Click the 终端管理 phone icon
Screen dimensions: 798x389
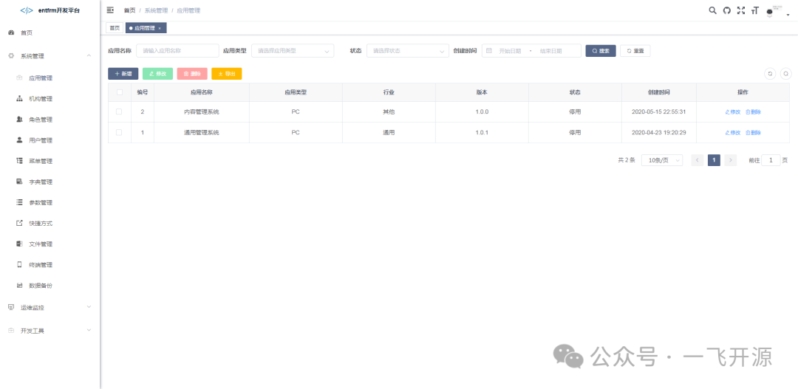[x=19, y=264]
